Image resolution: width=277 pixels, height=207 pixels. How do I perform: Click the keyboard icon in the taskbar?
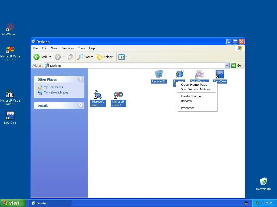coord(246,203)
